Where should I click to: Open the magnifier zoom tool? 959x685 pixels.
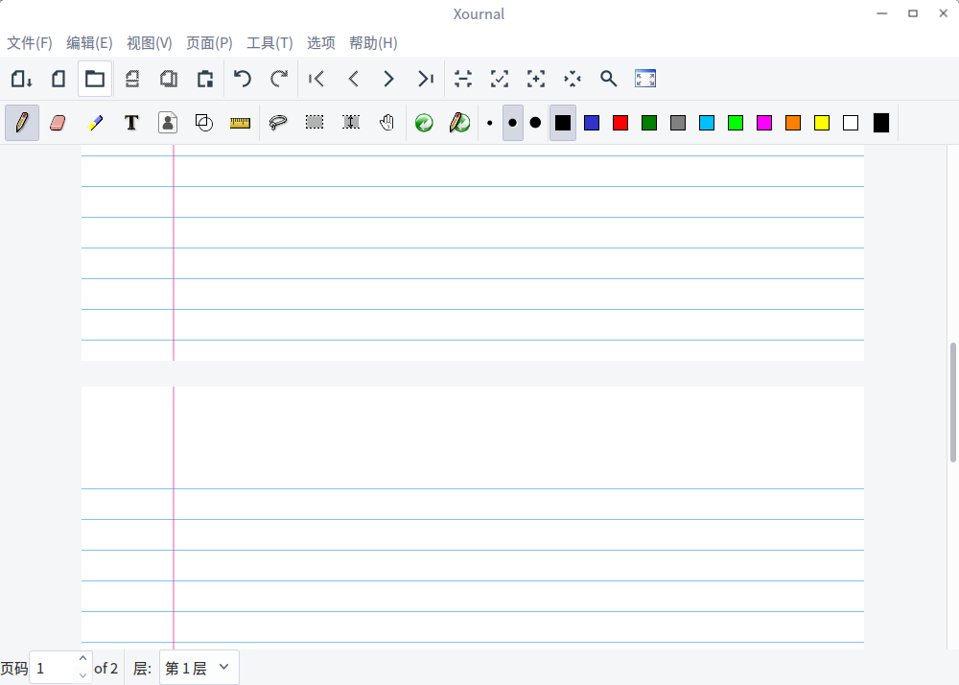pyautogui.click(x=608, y=79)
